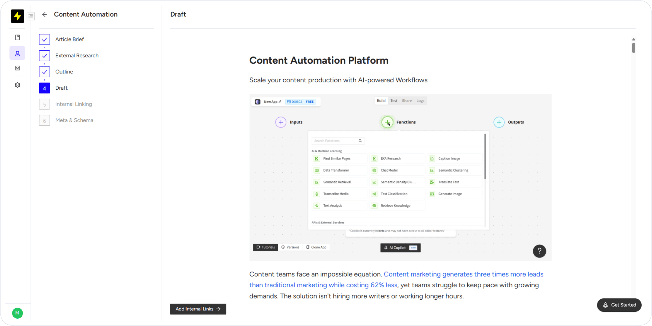
Task: Click the green M user avatar
Action: (17, 313)
